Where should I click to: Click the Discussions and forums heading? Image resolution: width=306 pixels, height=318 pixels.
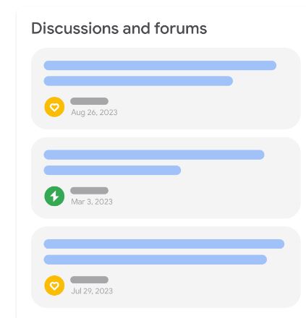[x=119, y=28]
